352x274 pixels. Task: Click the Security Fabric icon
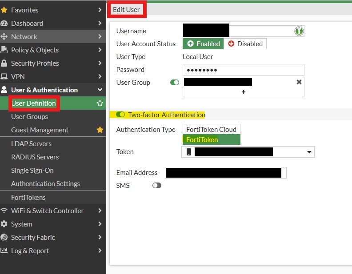(x=4, y=237)
